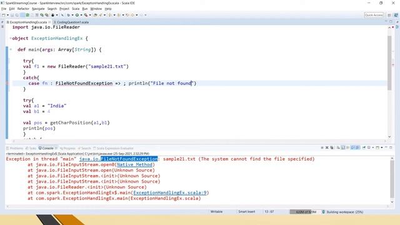Open the Run configurations dropdown arrow
This screenshot has height=225, width=400.
[81, 15]
